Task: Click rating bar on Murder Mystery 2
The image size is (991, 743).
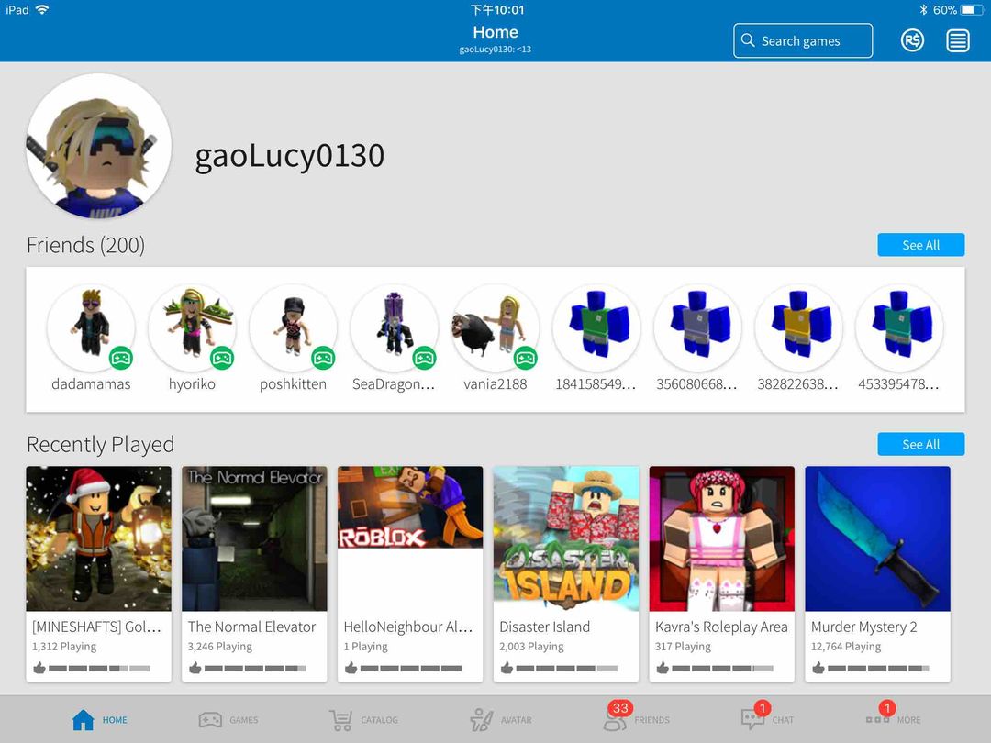Action: click(878, 669)
